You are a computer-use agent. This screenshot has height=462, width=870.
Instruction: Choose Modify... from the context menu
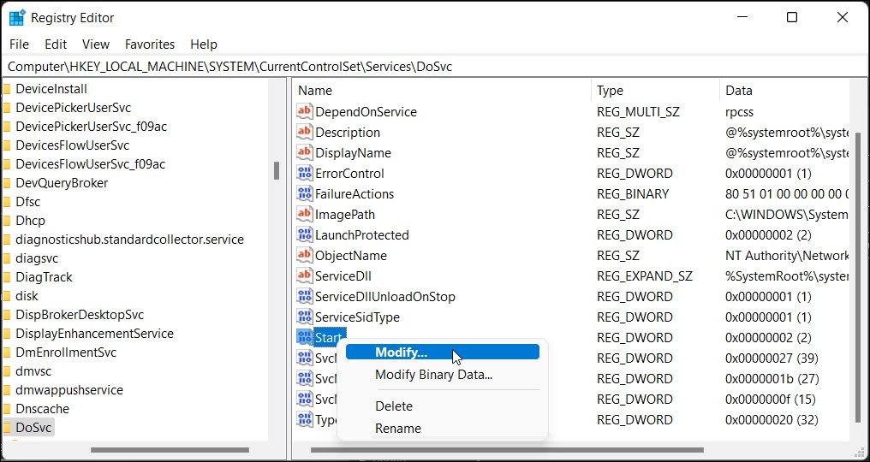point(442,352)
